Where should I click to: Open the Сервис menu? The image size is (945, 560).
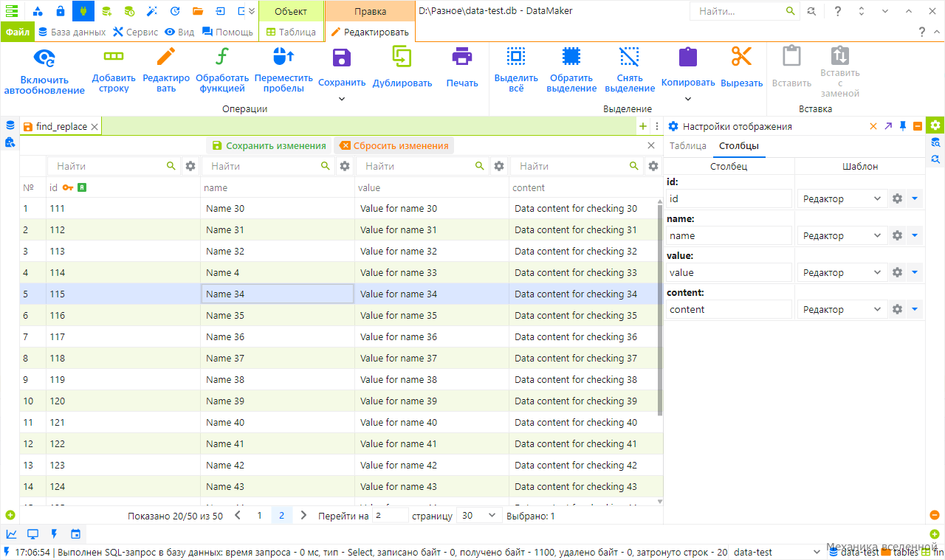click(x=135, y=32)
